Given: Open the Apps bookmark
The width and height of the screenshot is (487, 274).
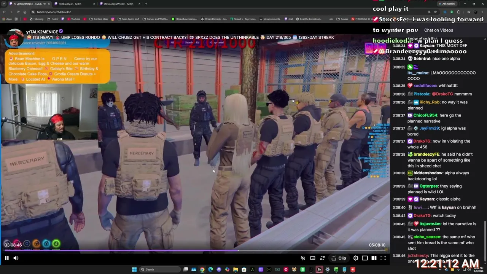Looking at the screenshot, I should click(7, 19).
